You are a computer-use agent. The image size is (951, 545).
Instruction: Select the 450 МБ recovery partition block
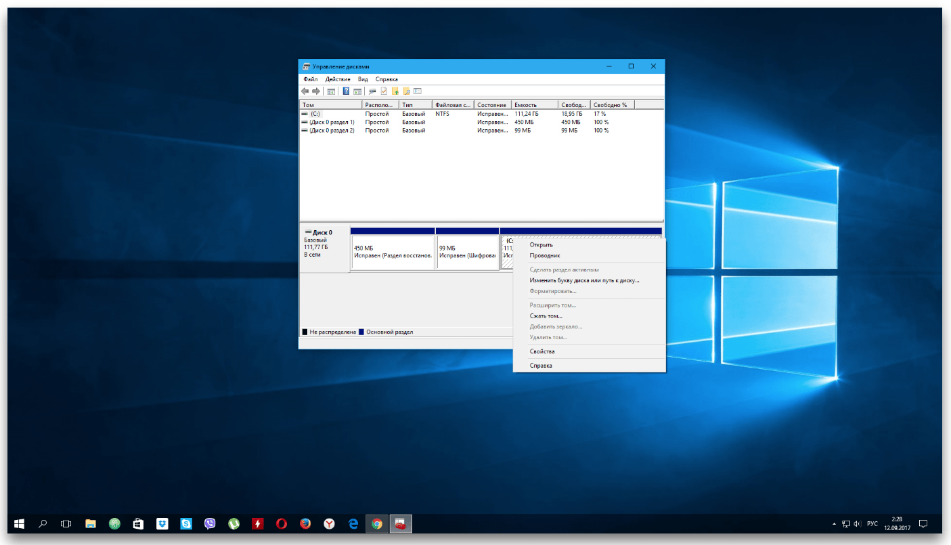[393, 253]
